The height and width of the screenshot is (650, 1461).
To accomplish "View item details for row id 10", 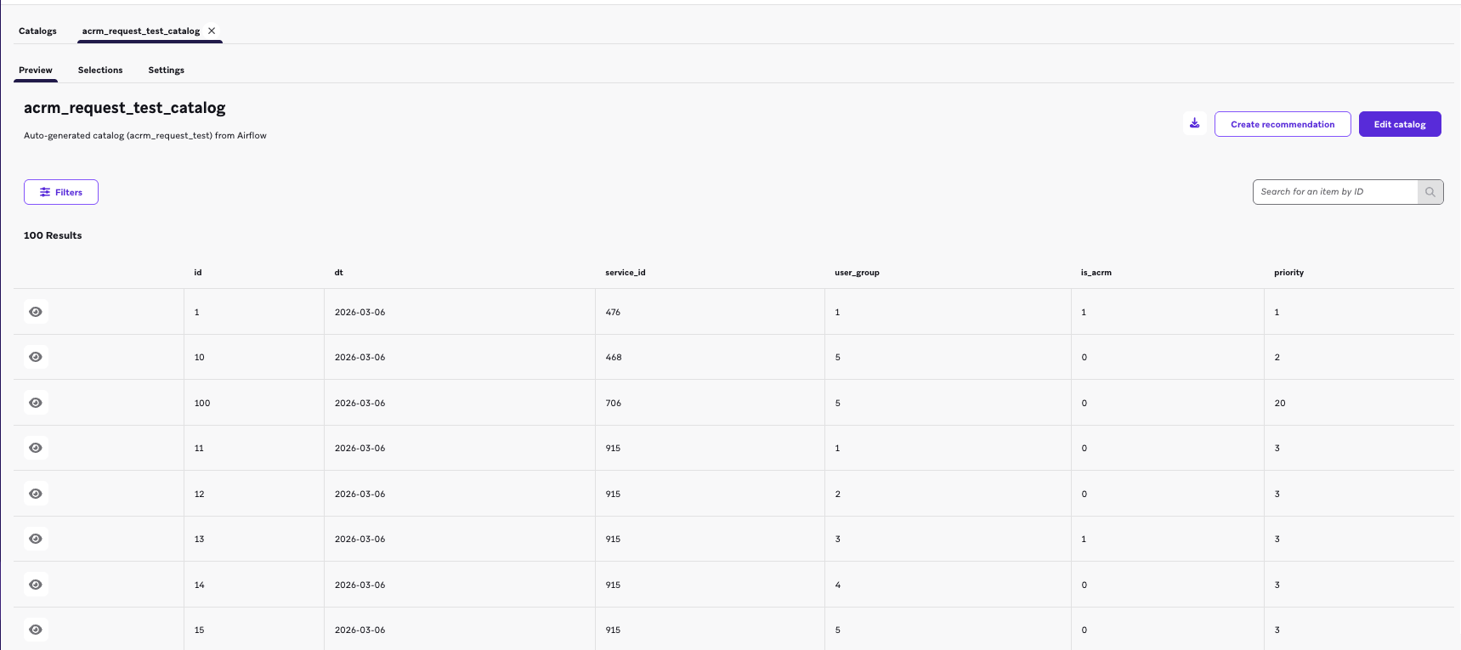I will (x=36, y=357).
